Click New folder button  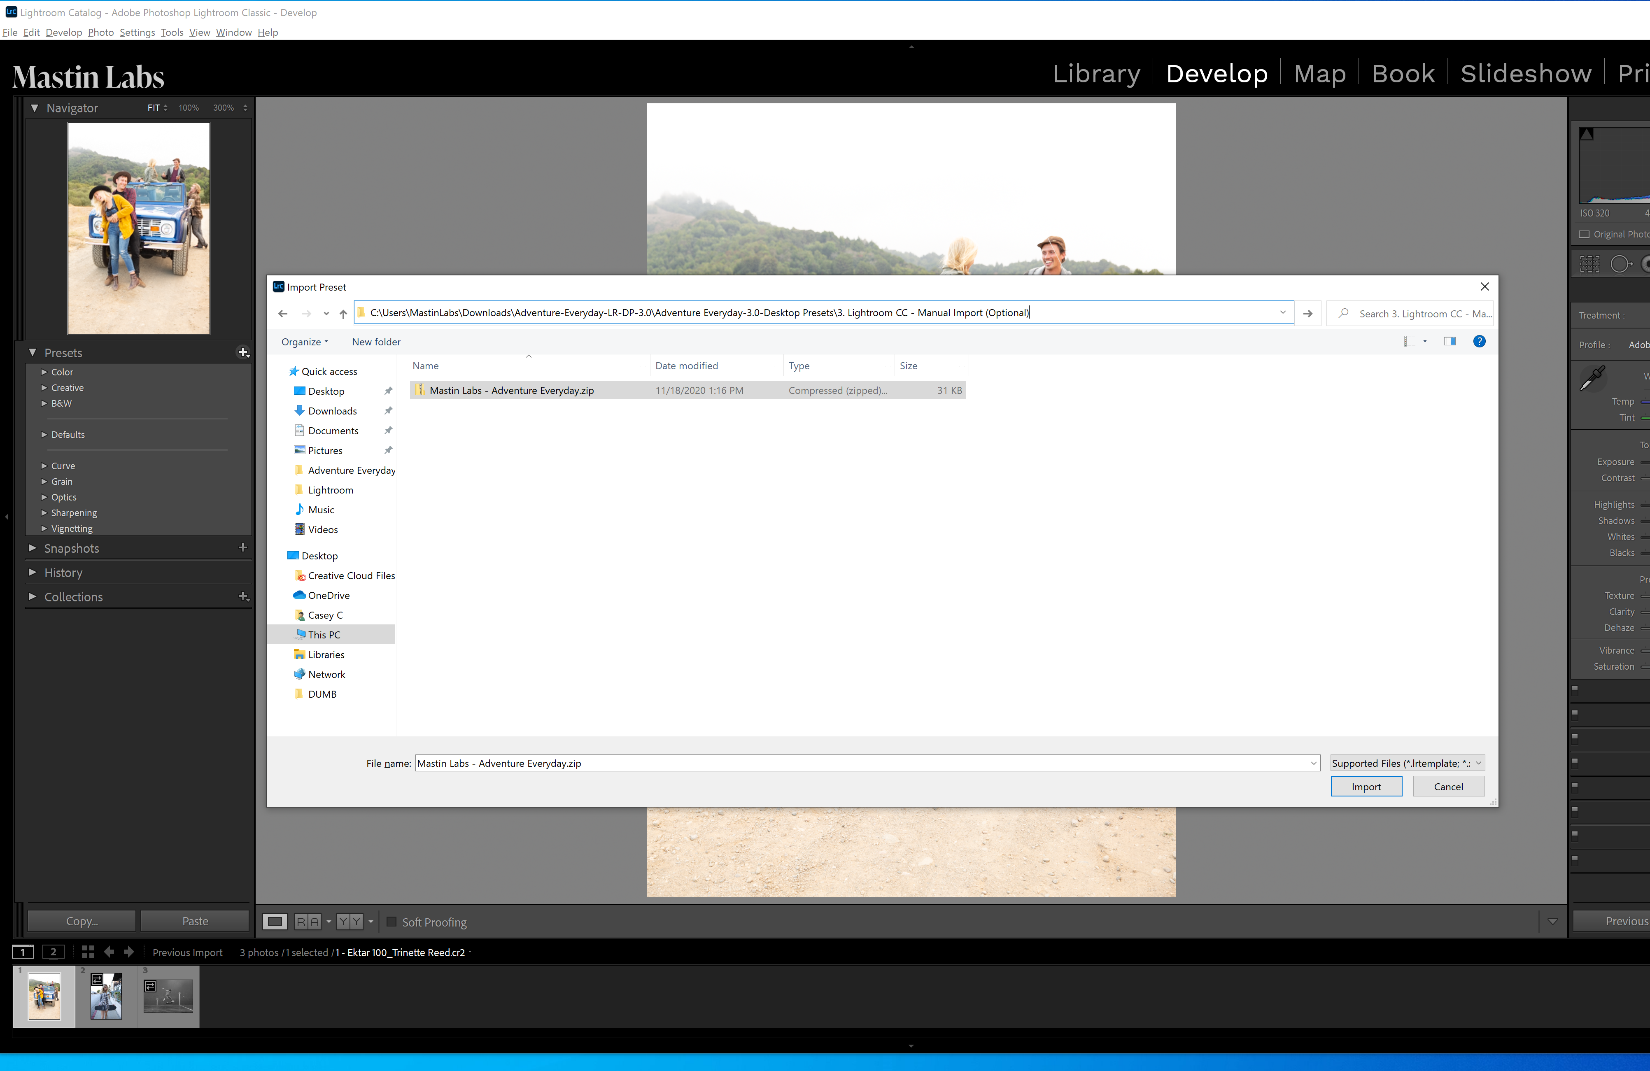tap(376, 342)
